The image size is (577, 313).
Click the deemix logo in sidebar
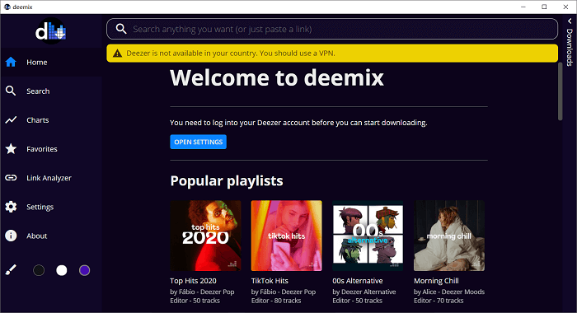[x=51, y=31]
